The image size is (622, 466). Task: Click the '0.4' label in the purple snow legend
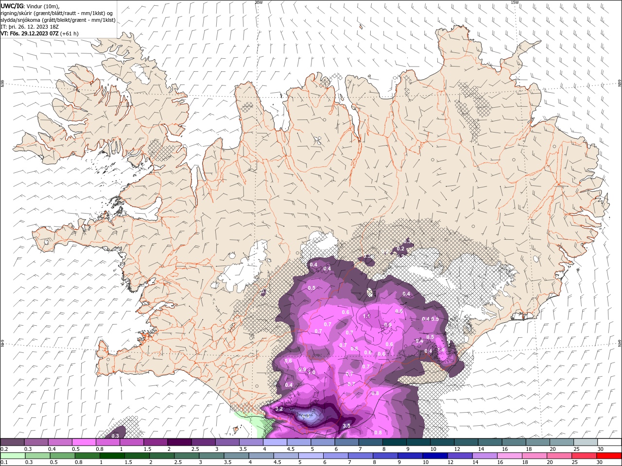click(x=51, y=449)
